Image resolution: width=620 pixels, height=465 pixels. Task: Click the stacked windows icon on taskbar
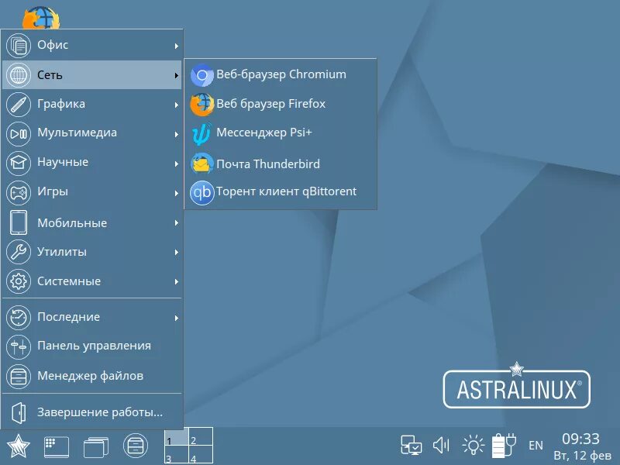pos(95,447)
